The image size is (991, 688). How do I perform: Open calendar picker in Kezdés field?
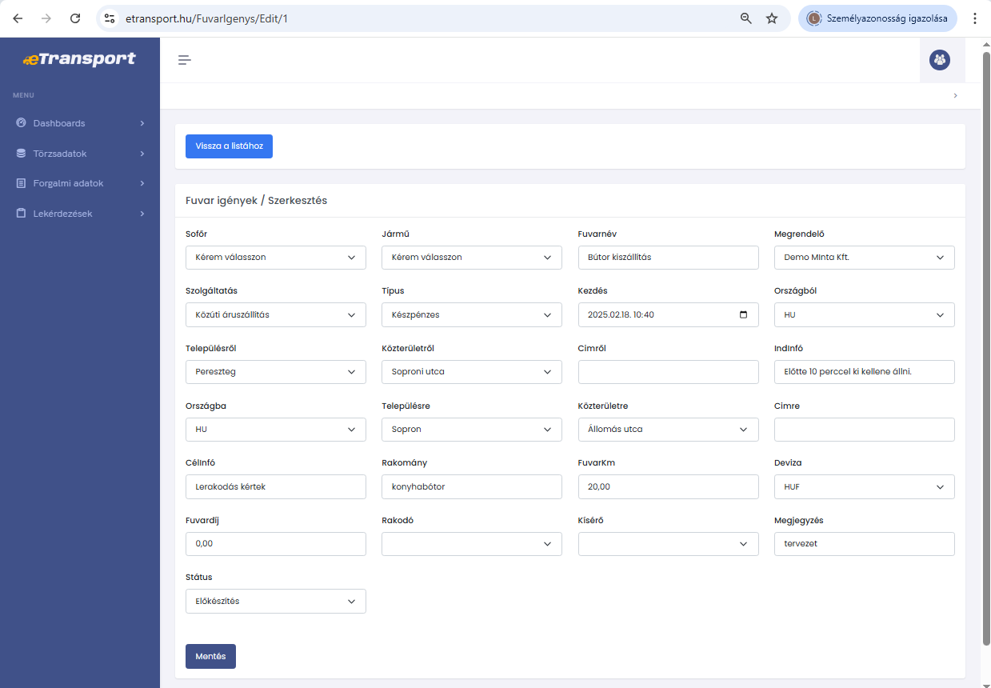point(744,315)
